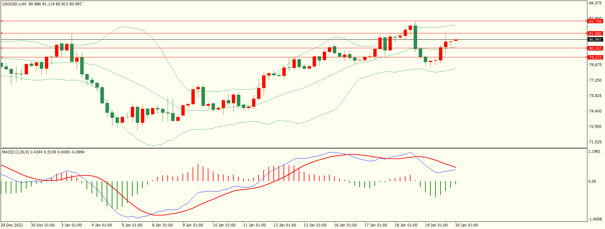Click the 79.372 price level label

point(595,57)
